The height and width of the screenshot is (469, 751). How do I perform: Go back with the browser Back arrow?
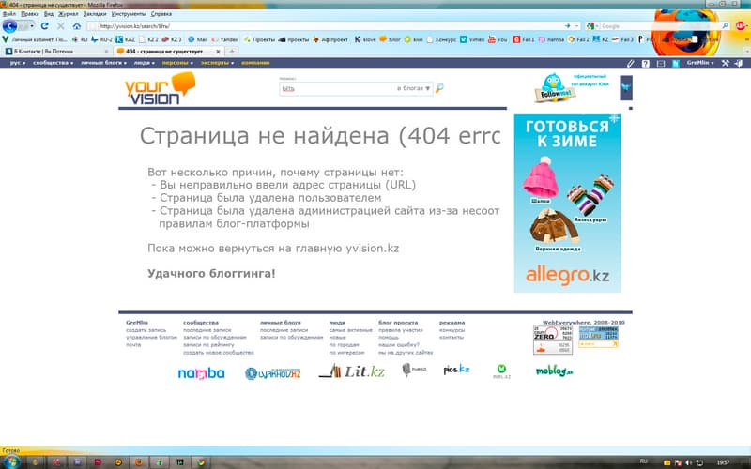coord(9,26)
